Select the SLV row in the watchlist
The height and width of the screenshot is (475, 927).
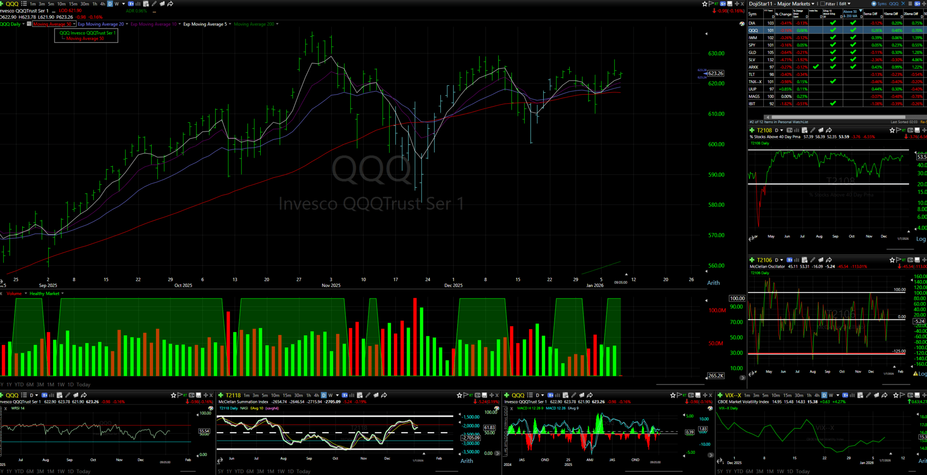[837, 60]
